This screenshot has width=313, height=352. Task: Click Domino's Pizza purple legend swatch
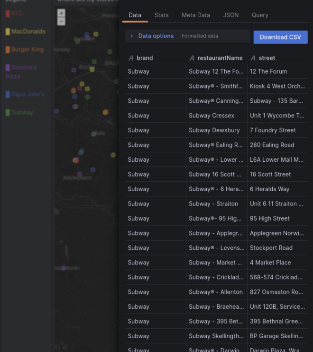(8, 68)
